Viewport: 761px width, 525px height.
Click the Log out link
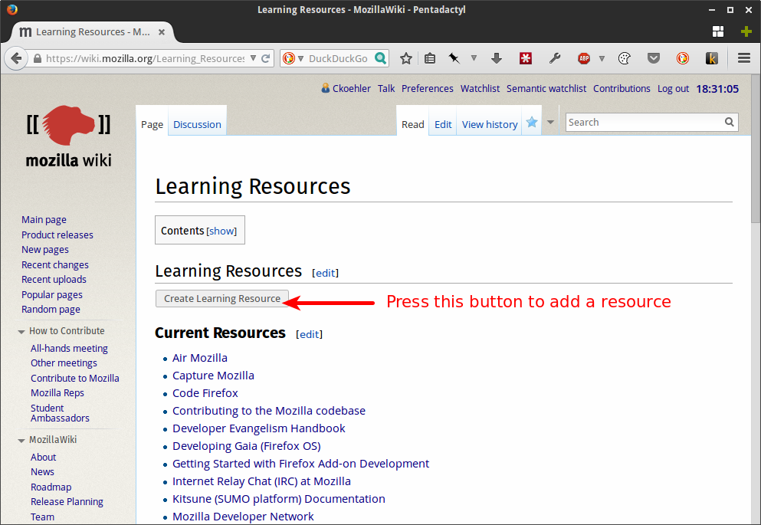point(673,89)
